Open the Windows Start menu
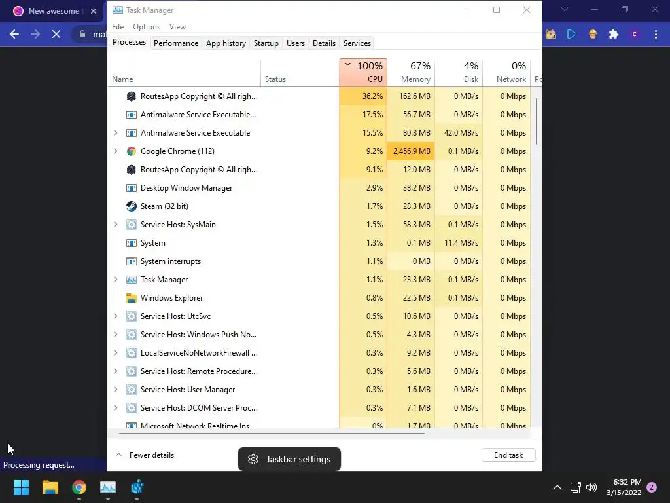The image size is (670, 503). (21, 487)
